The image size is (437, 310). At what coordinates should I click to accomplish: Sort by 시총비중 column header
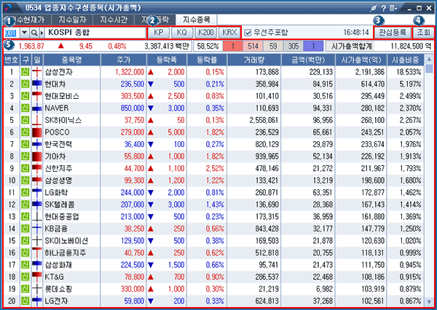405,60
